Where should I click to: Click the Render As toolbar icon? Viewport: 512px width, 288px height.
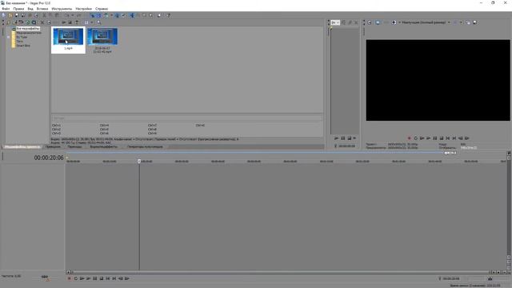tap(30, 15)
